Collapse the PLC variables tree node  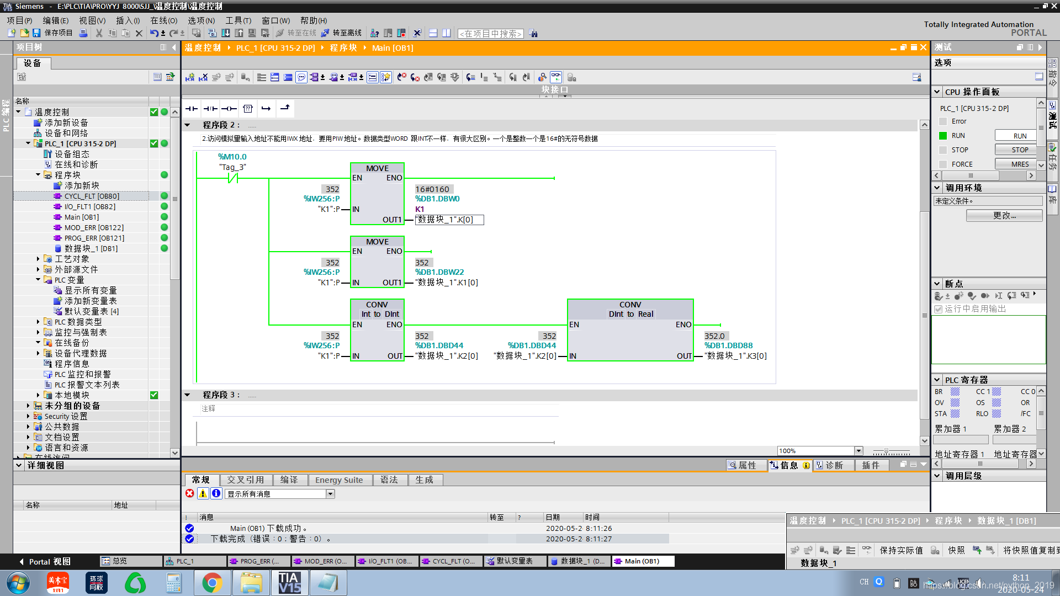[38, 280]
